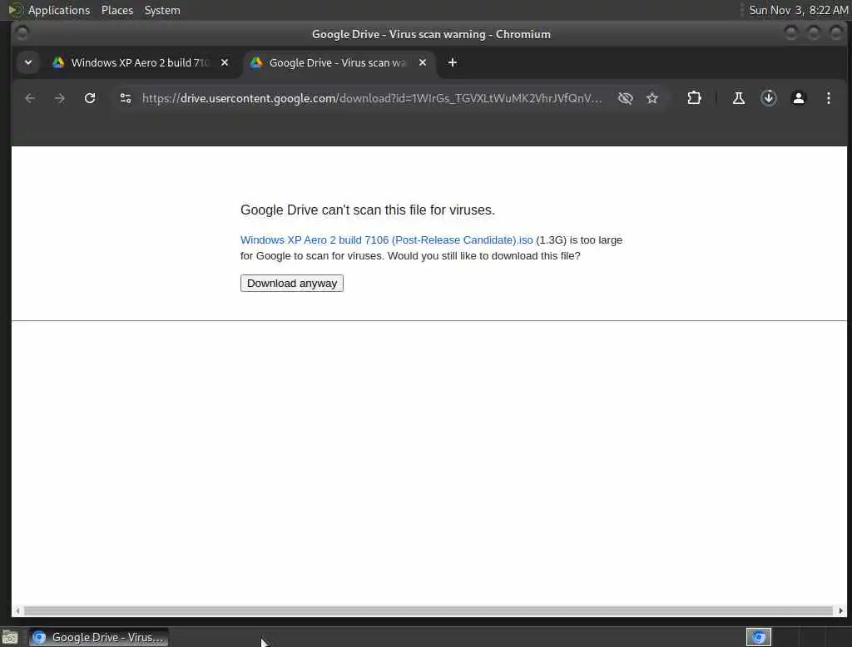The height and width of the screenshot is (647, 852).
Task: Open a new tab with plus button
Action: (452, 62)
